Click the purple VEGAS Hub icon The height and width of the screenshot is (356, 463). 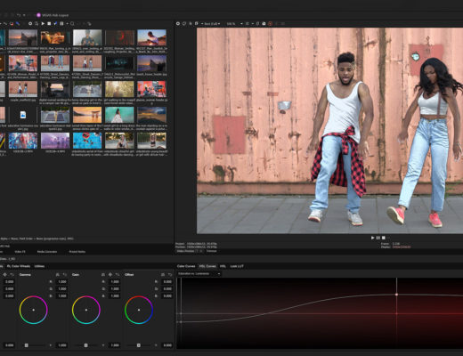click(38, 15)
